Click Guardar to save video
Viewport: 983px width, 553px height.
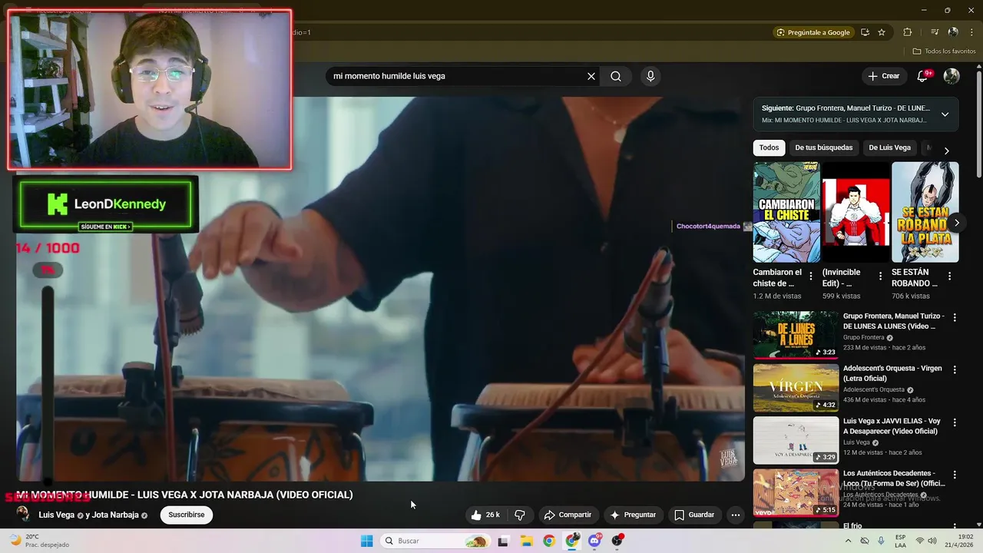click(694, 515)
